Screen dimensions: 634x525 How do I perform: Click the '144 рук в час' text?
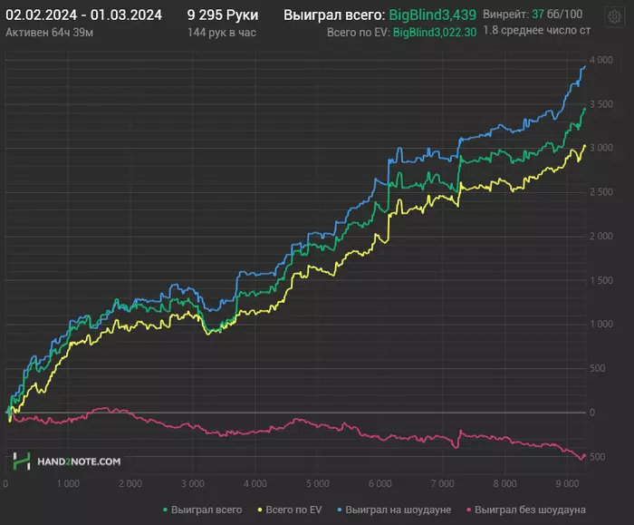[x=222, y=33]
